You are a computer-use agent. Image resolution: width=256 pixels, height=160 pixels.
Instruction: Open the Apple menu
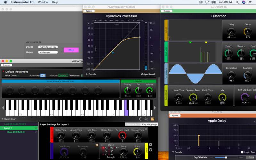tap(5, 2)
